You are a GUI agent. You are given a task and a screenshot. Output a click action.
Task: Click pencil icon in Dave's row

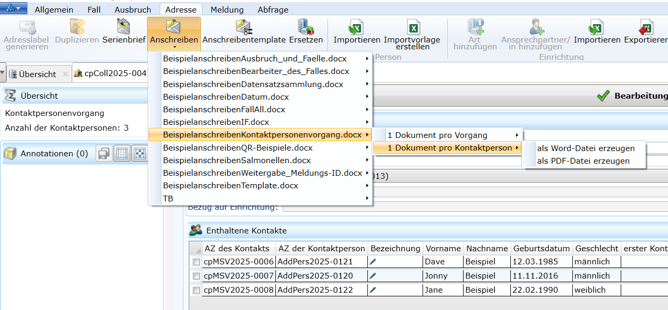click(373, 262)
